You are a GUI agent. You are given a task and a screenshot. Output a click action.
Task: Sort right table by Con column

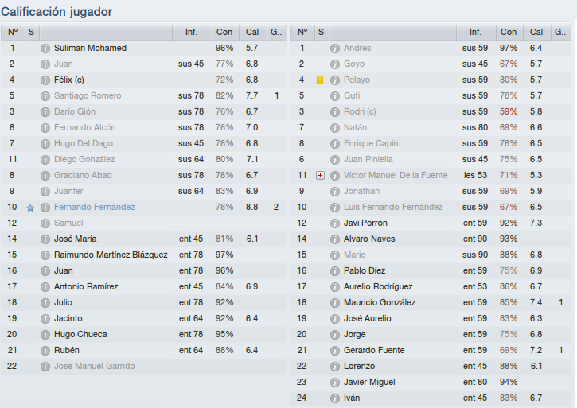pos(509,33)
